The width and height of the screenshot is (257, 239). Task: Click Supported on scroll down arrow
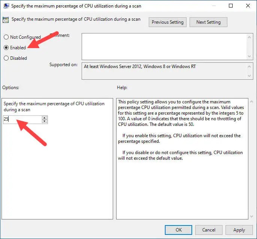coord(249,76)
